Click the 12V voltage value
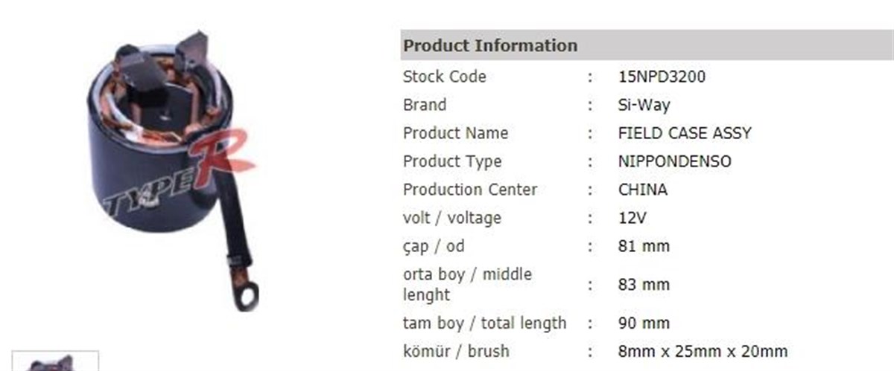 pos(633,218)
